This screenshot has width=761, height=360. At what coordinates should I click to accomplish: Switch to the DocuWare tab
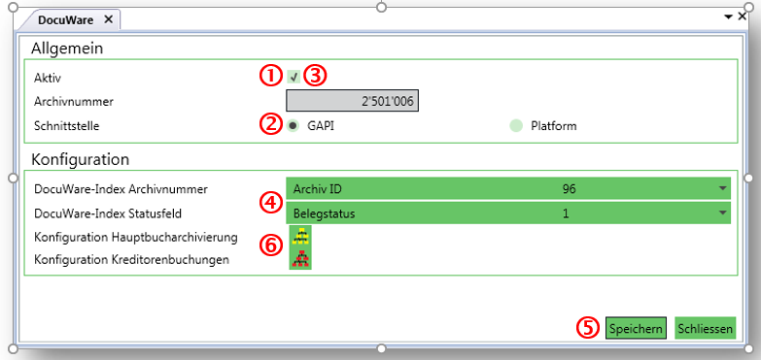pyautogui.click(x=65, y=19)
